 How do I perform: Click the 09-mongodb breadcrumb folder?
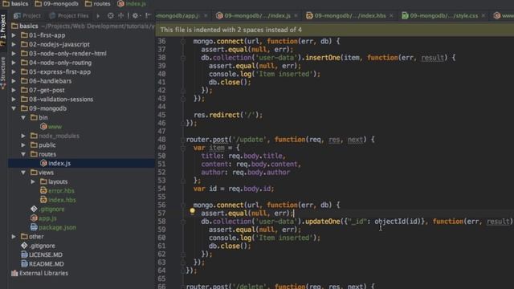point(57,3)
